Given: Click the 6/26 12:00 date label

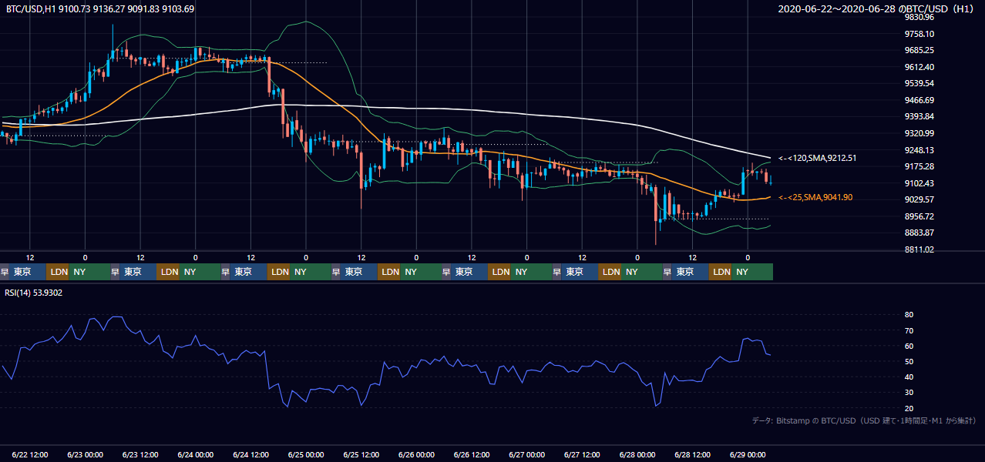Looking at the screenshot, I should 472,454.
